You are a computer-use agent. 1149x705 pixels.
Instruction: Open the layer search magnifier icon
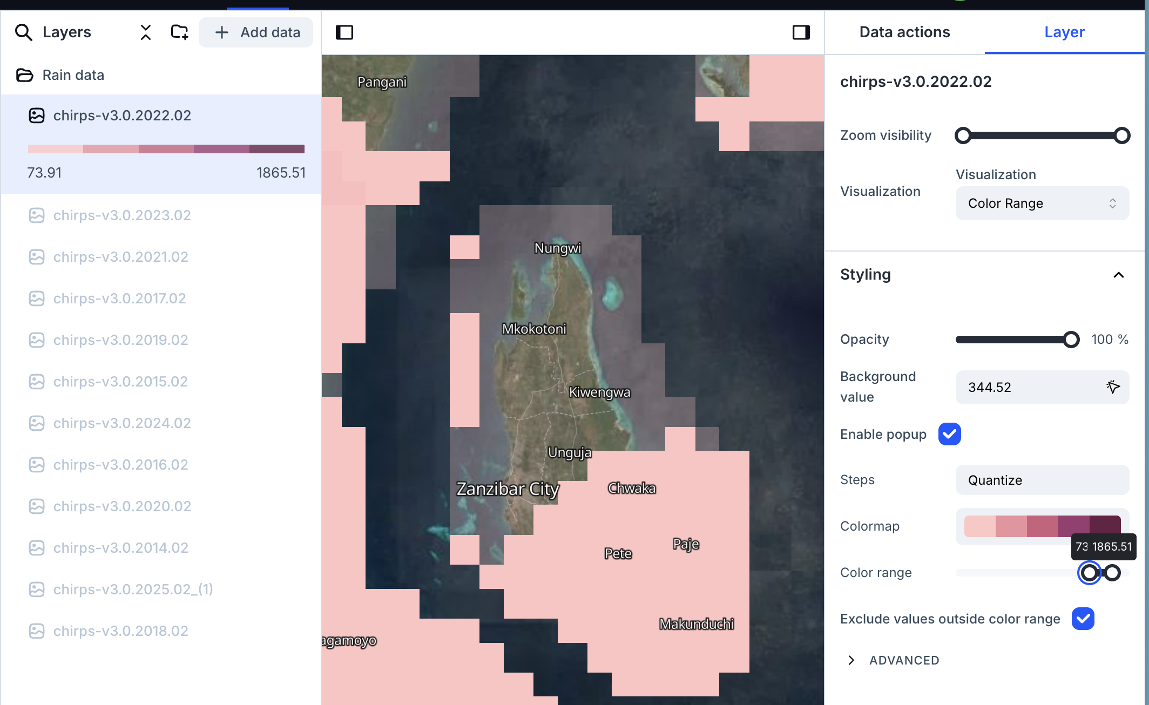(x=24, y=32)
